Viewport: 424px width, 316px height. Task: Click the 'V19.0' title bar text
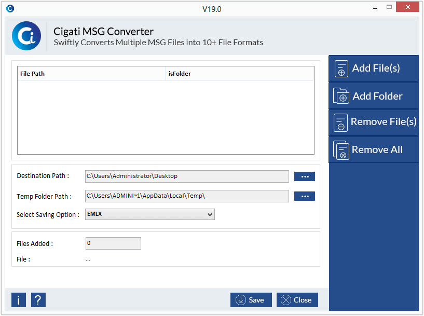pos(212,9)
